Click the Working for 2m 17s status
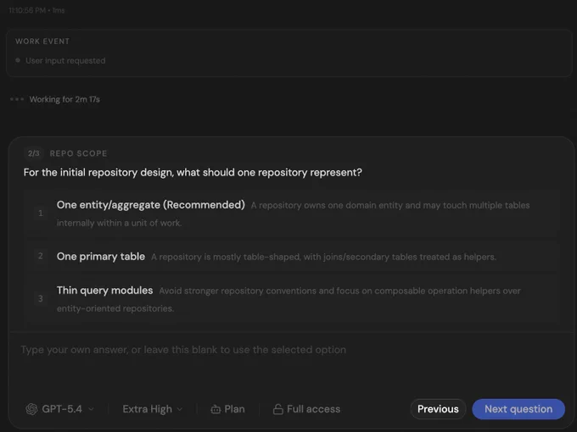Screen dimensions: 577x432 coord(64,99)
